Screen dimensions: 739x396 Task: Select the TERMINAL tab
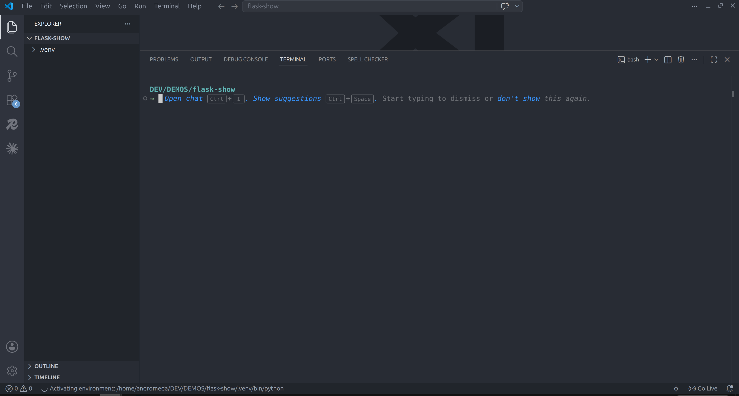(293, 59)
